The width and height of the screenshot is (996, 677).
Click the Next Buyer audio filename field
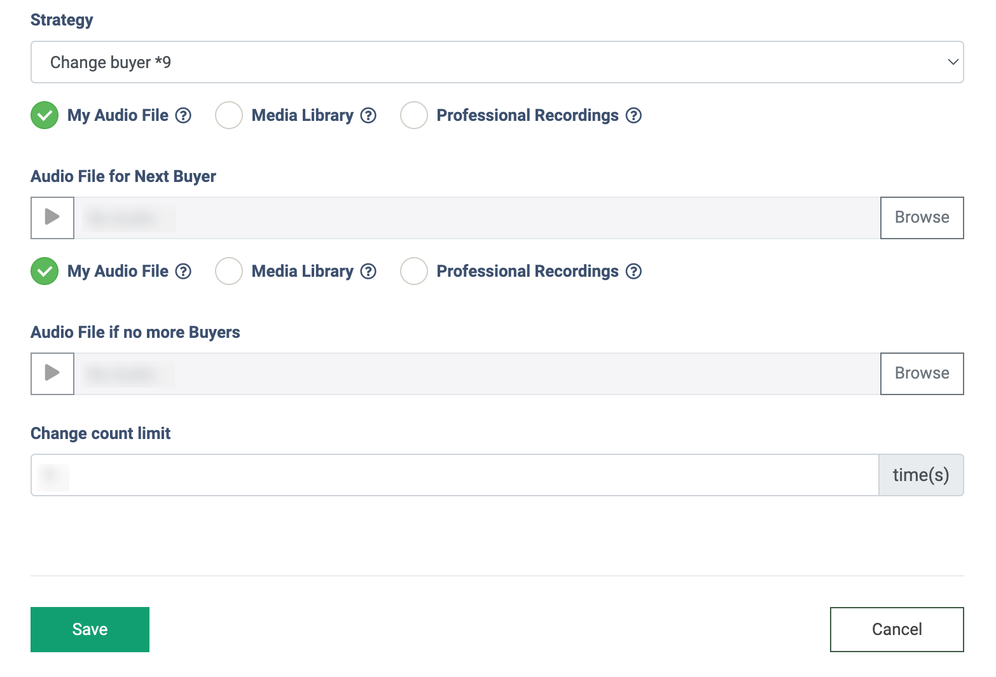point(477,218)
